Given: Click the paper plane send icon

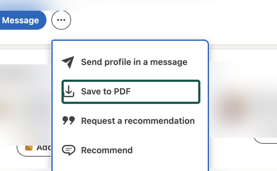Looking at the screenshot, I should (68, 62).
